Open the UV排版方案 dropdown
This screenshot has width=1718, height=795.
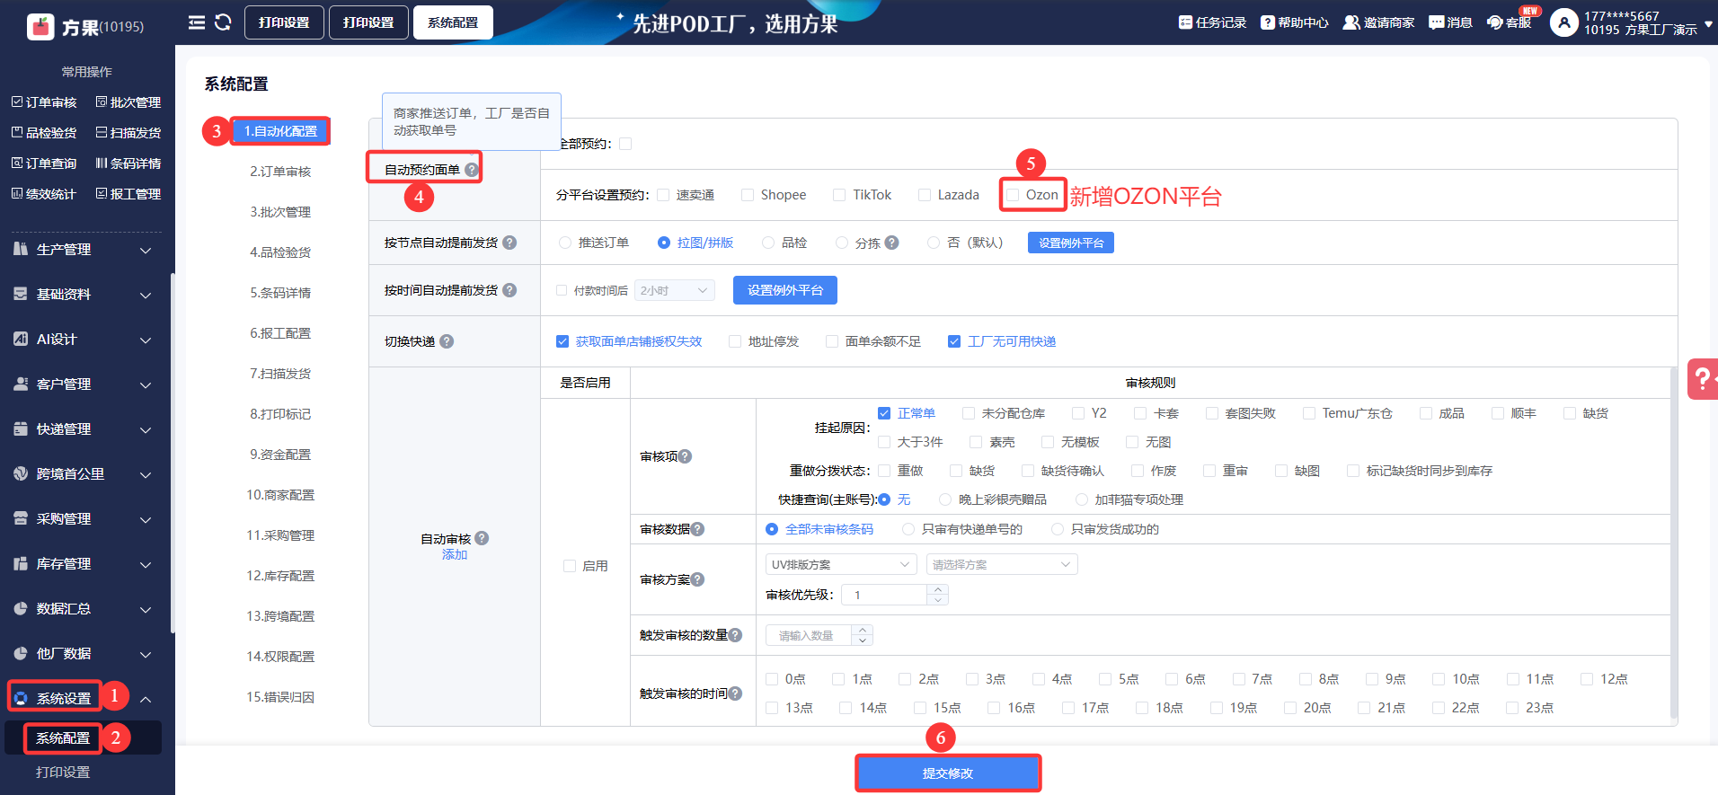840,564
